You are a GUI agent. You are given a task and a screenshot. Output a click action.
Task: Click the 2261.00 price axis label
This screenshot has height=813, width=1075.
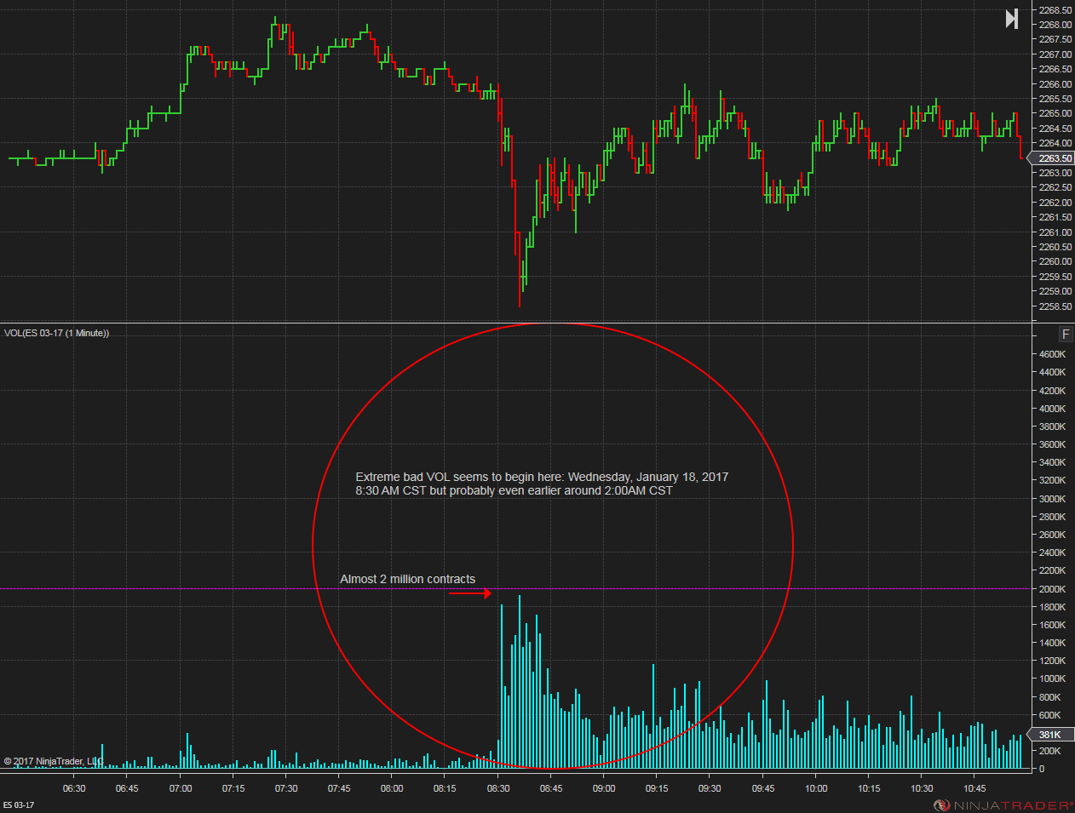1055,232
